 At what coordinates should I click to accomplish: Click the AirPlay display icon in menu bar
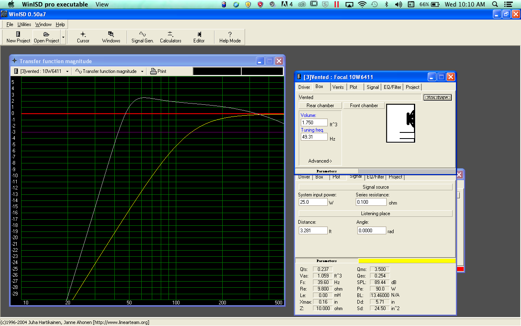pos(349,4)
